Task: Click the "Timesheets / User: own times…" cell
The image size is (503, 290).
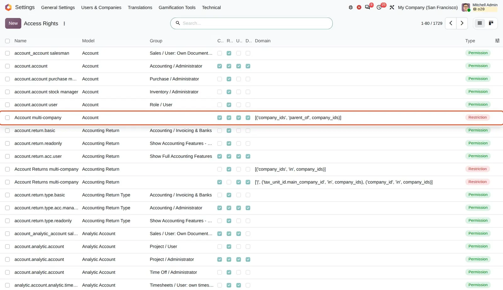Action: 181,285
